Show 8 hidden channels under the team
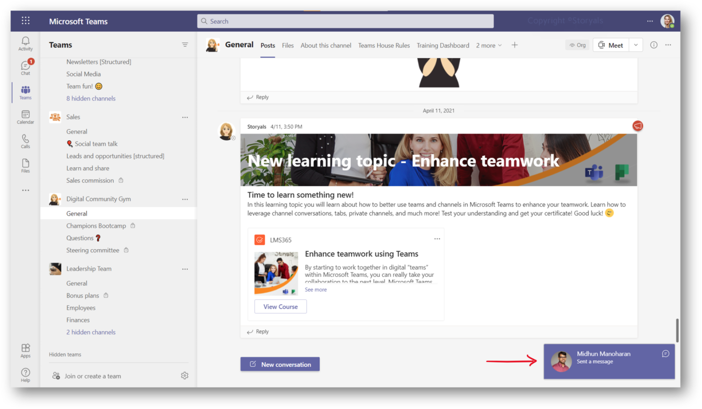This screenshot has width=702, height=409. tap(90, 98)
